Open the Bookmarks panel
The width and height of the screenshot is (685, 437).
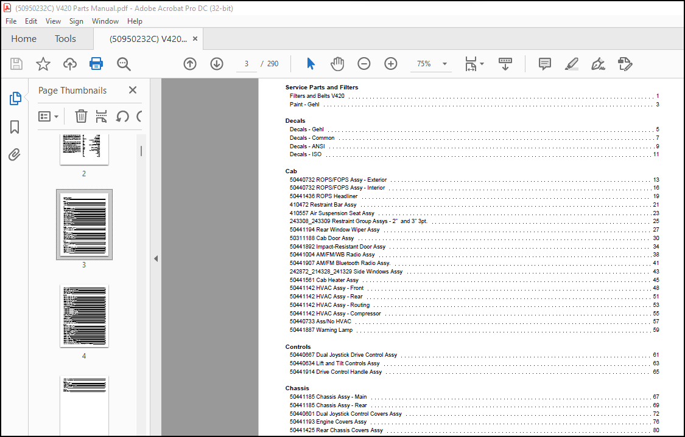click(15, 127)
